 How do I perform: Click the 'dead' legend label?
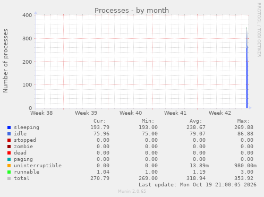[20, 152]
